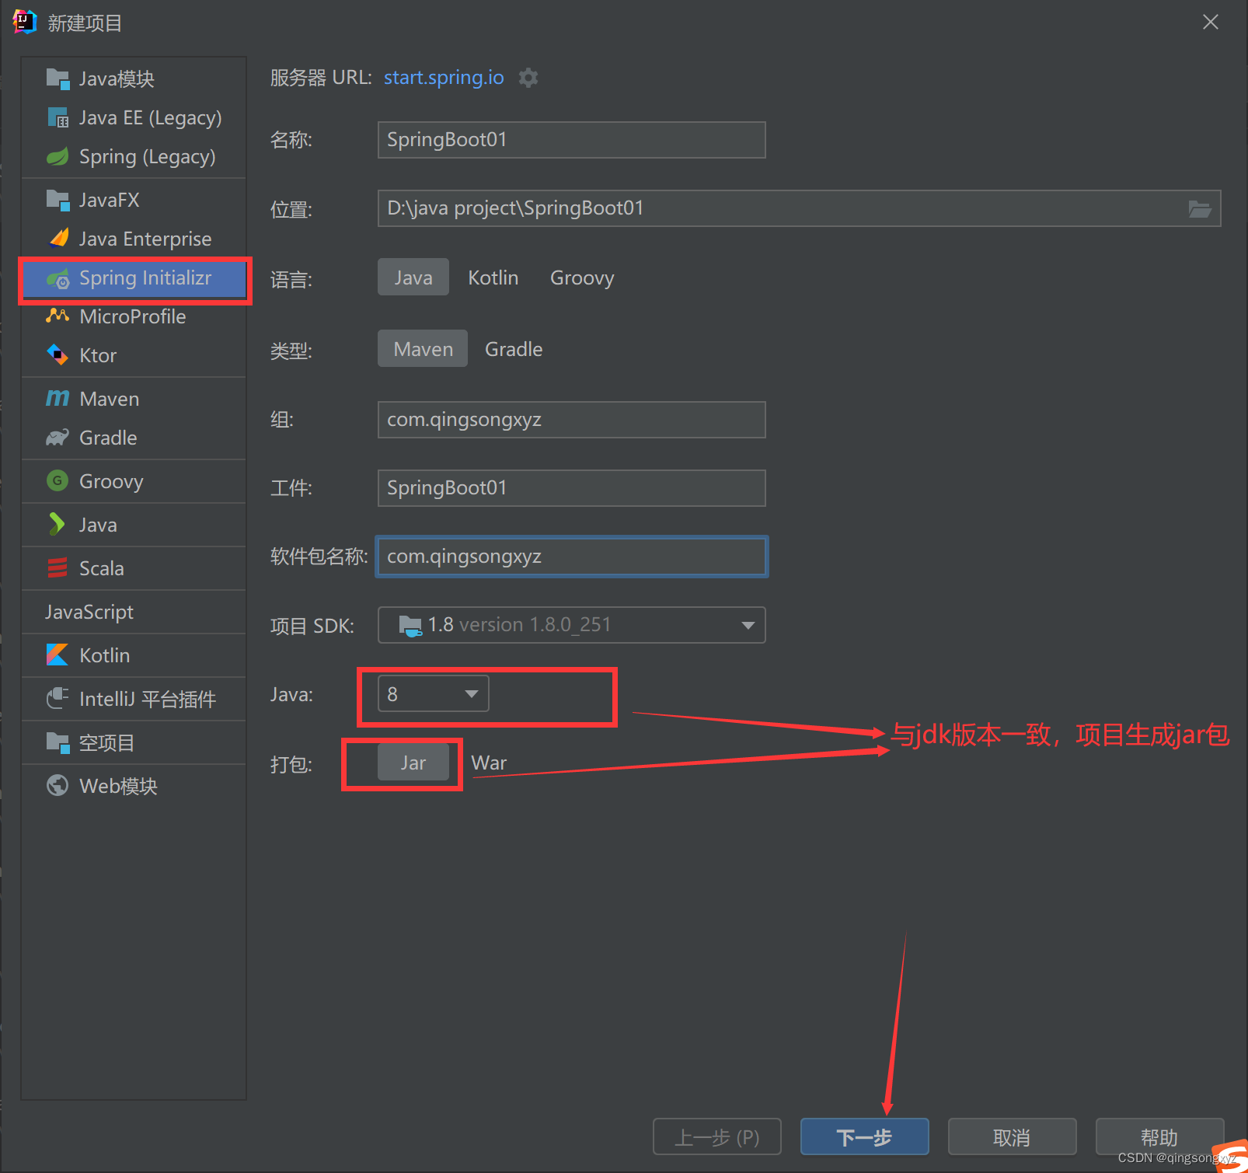
Task: Focus the 组 field com.qingsongxyz
Action: coord(572,420)
